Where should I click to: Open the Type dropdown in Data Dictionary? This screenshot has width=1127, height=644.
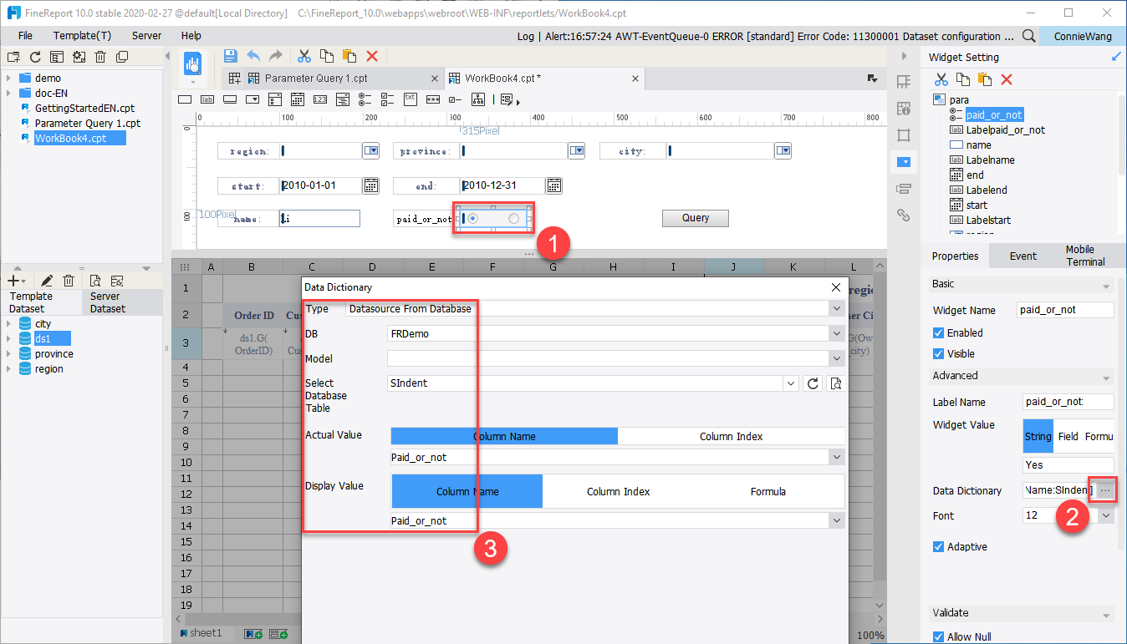pos(837,308)
